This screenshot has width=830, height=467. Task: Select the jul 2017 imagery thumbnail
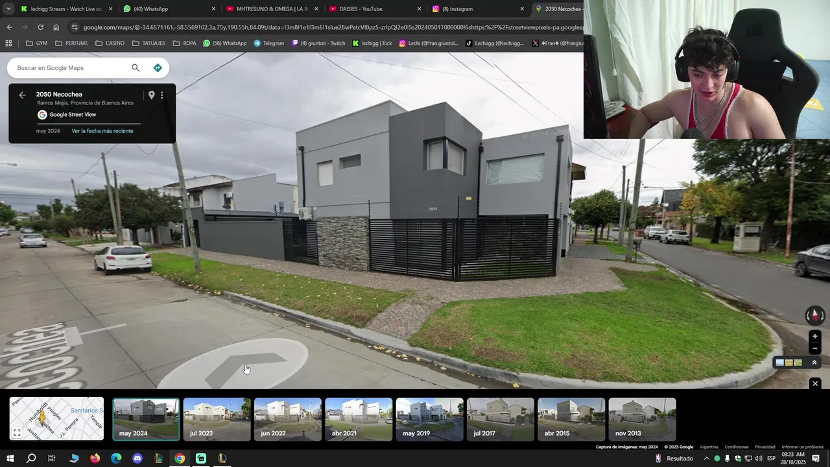coord(500,420)
